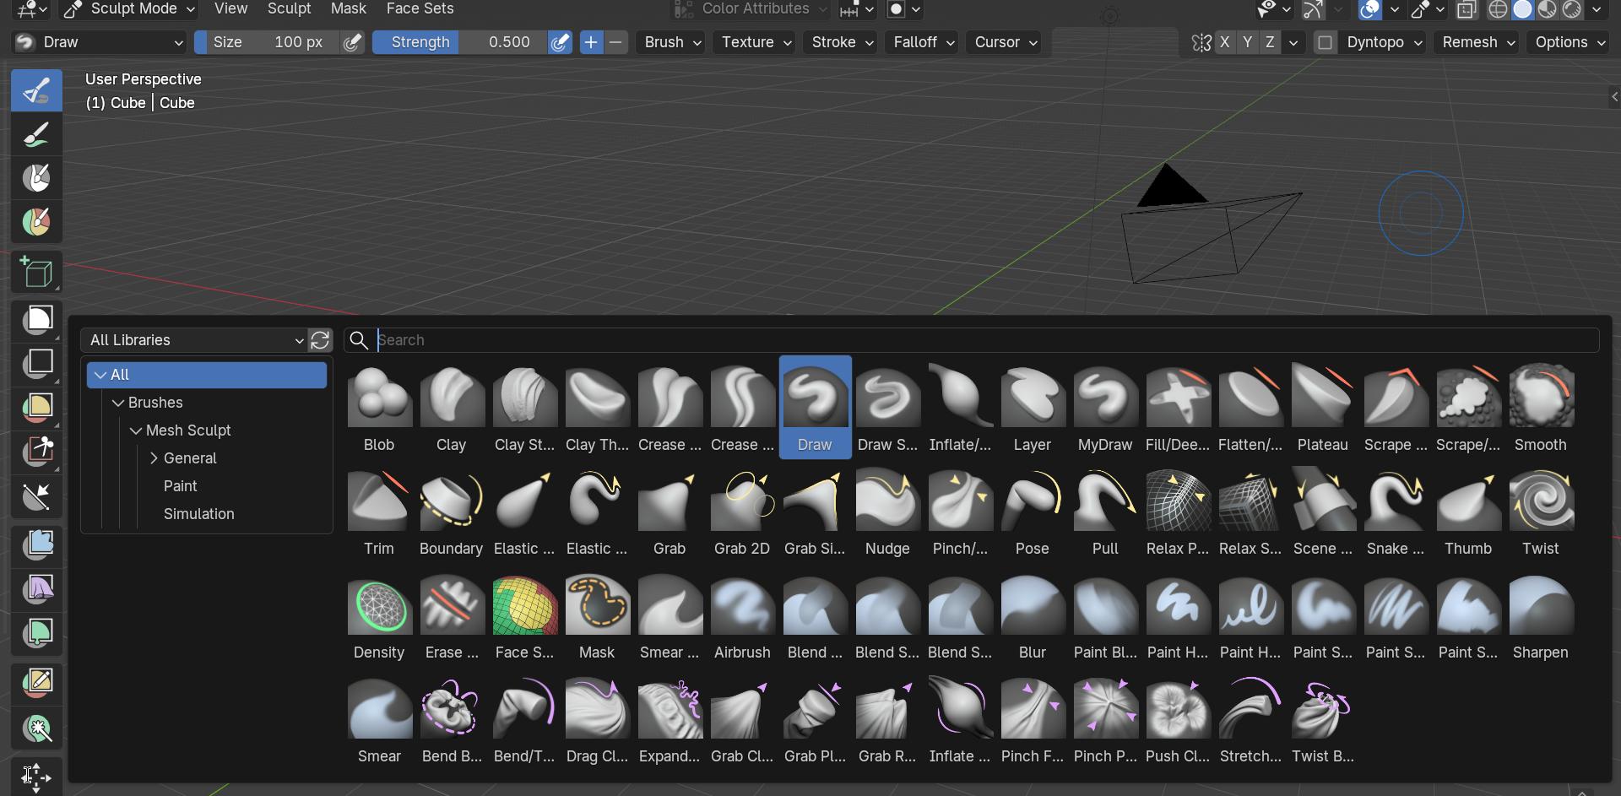Pick the Plateau brush
Screen dimensions: 1621x796
1323,408
